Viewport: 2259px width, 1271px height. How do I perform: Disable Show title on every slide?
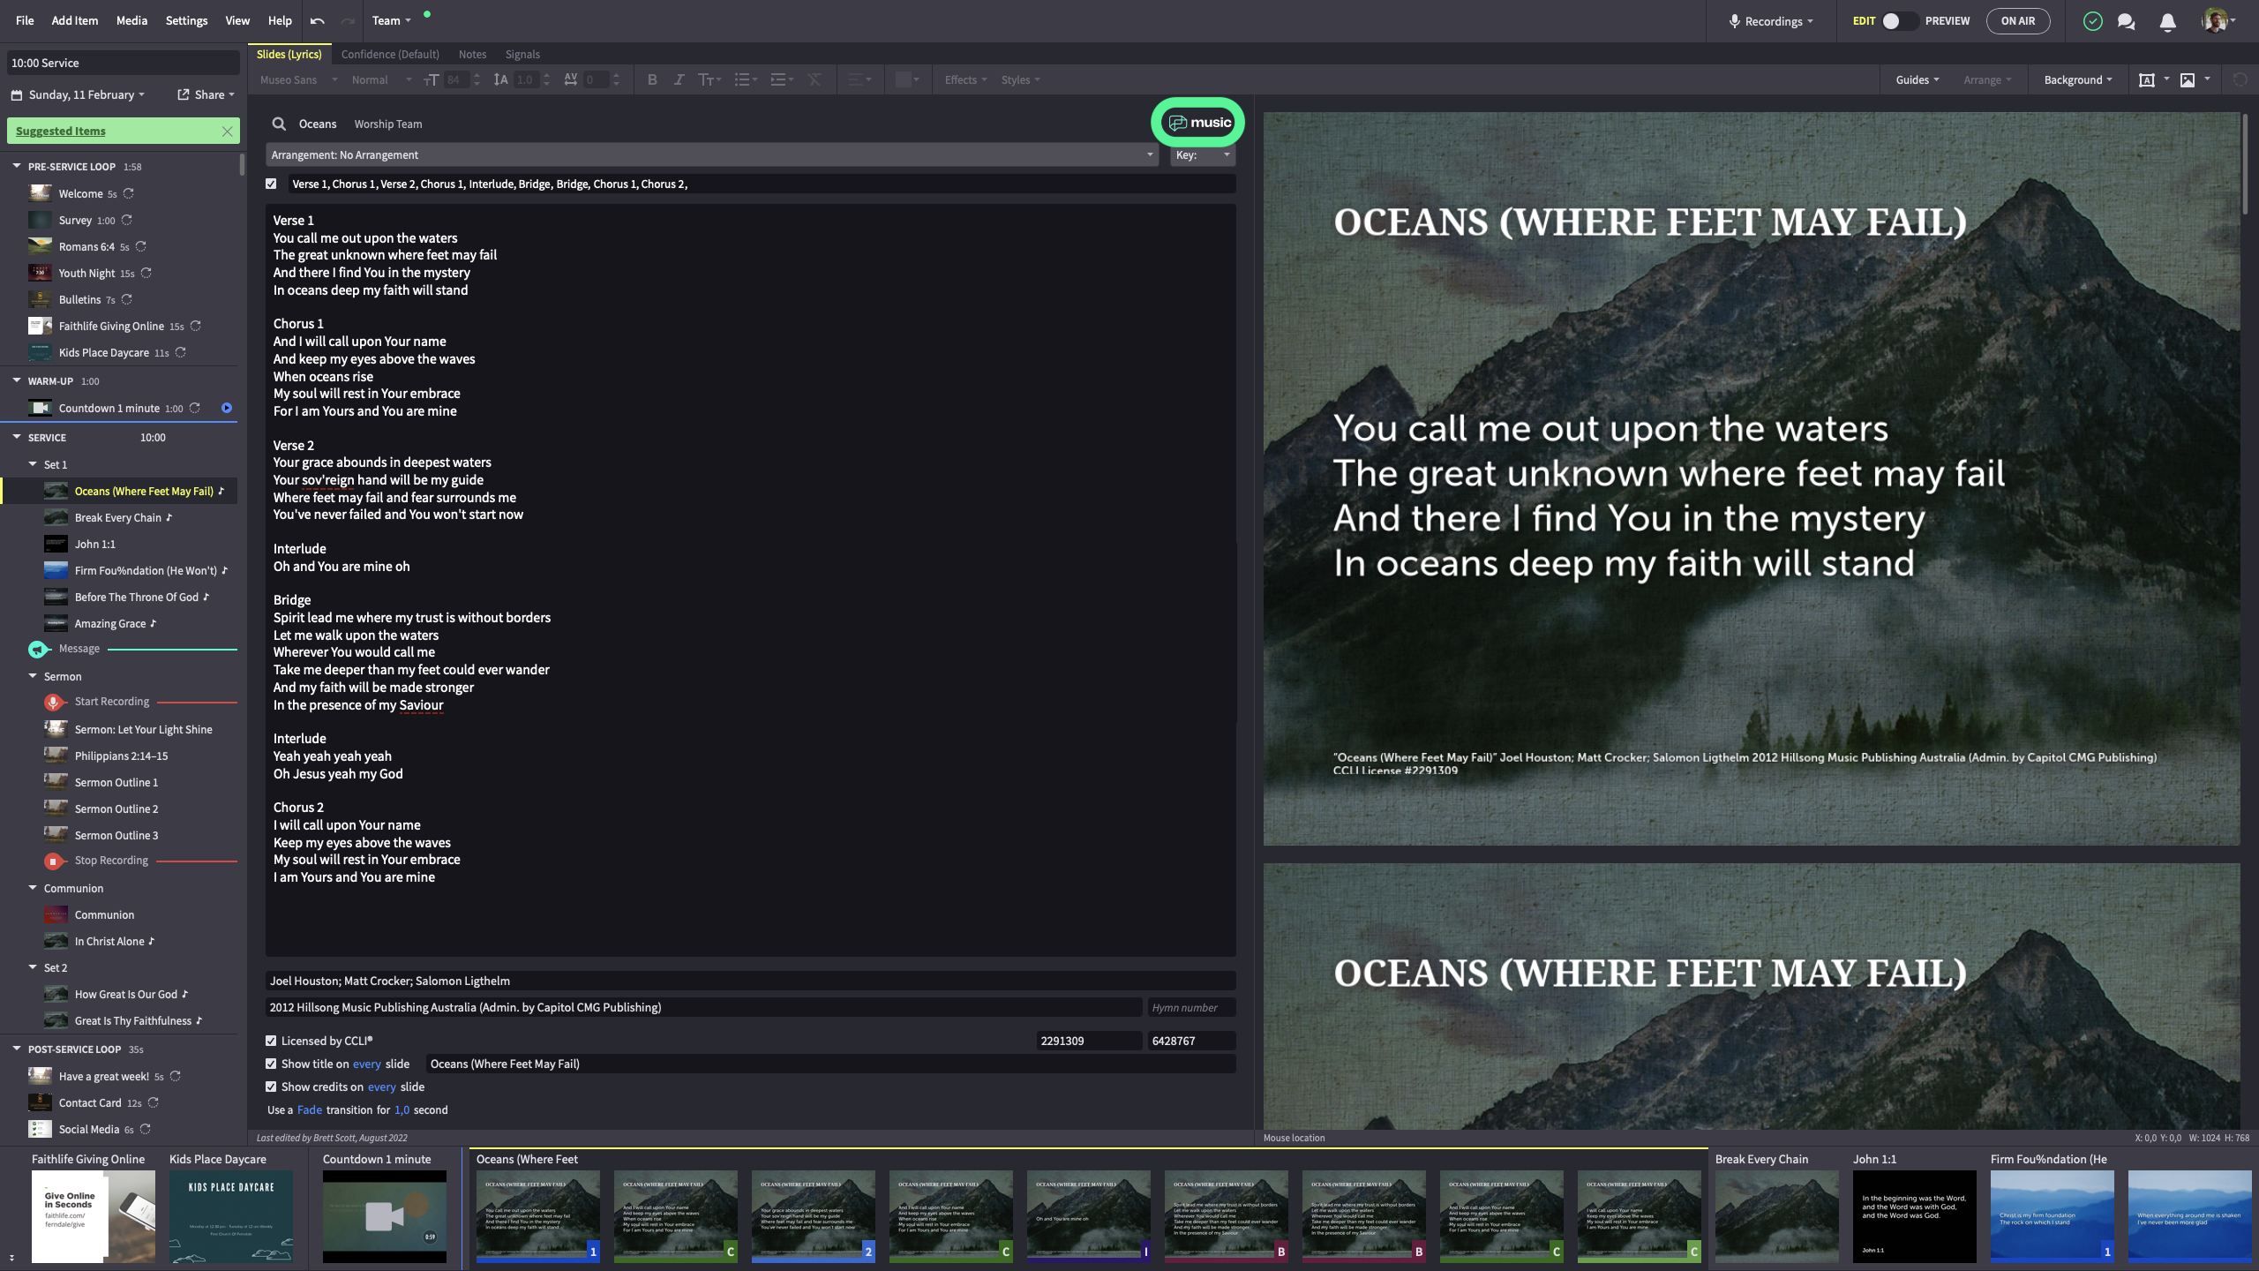pyautogui.click(x=271, y=1064)
